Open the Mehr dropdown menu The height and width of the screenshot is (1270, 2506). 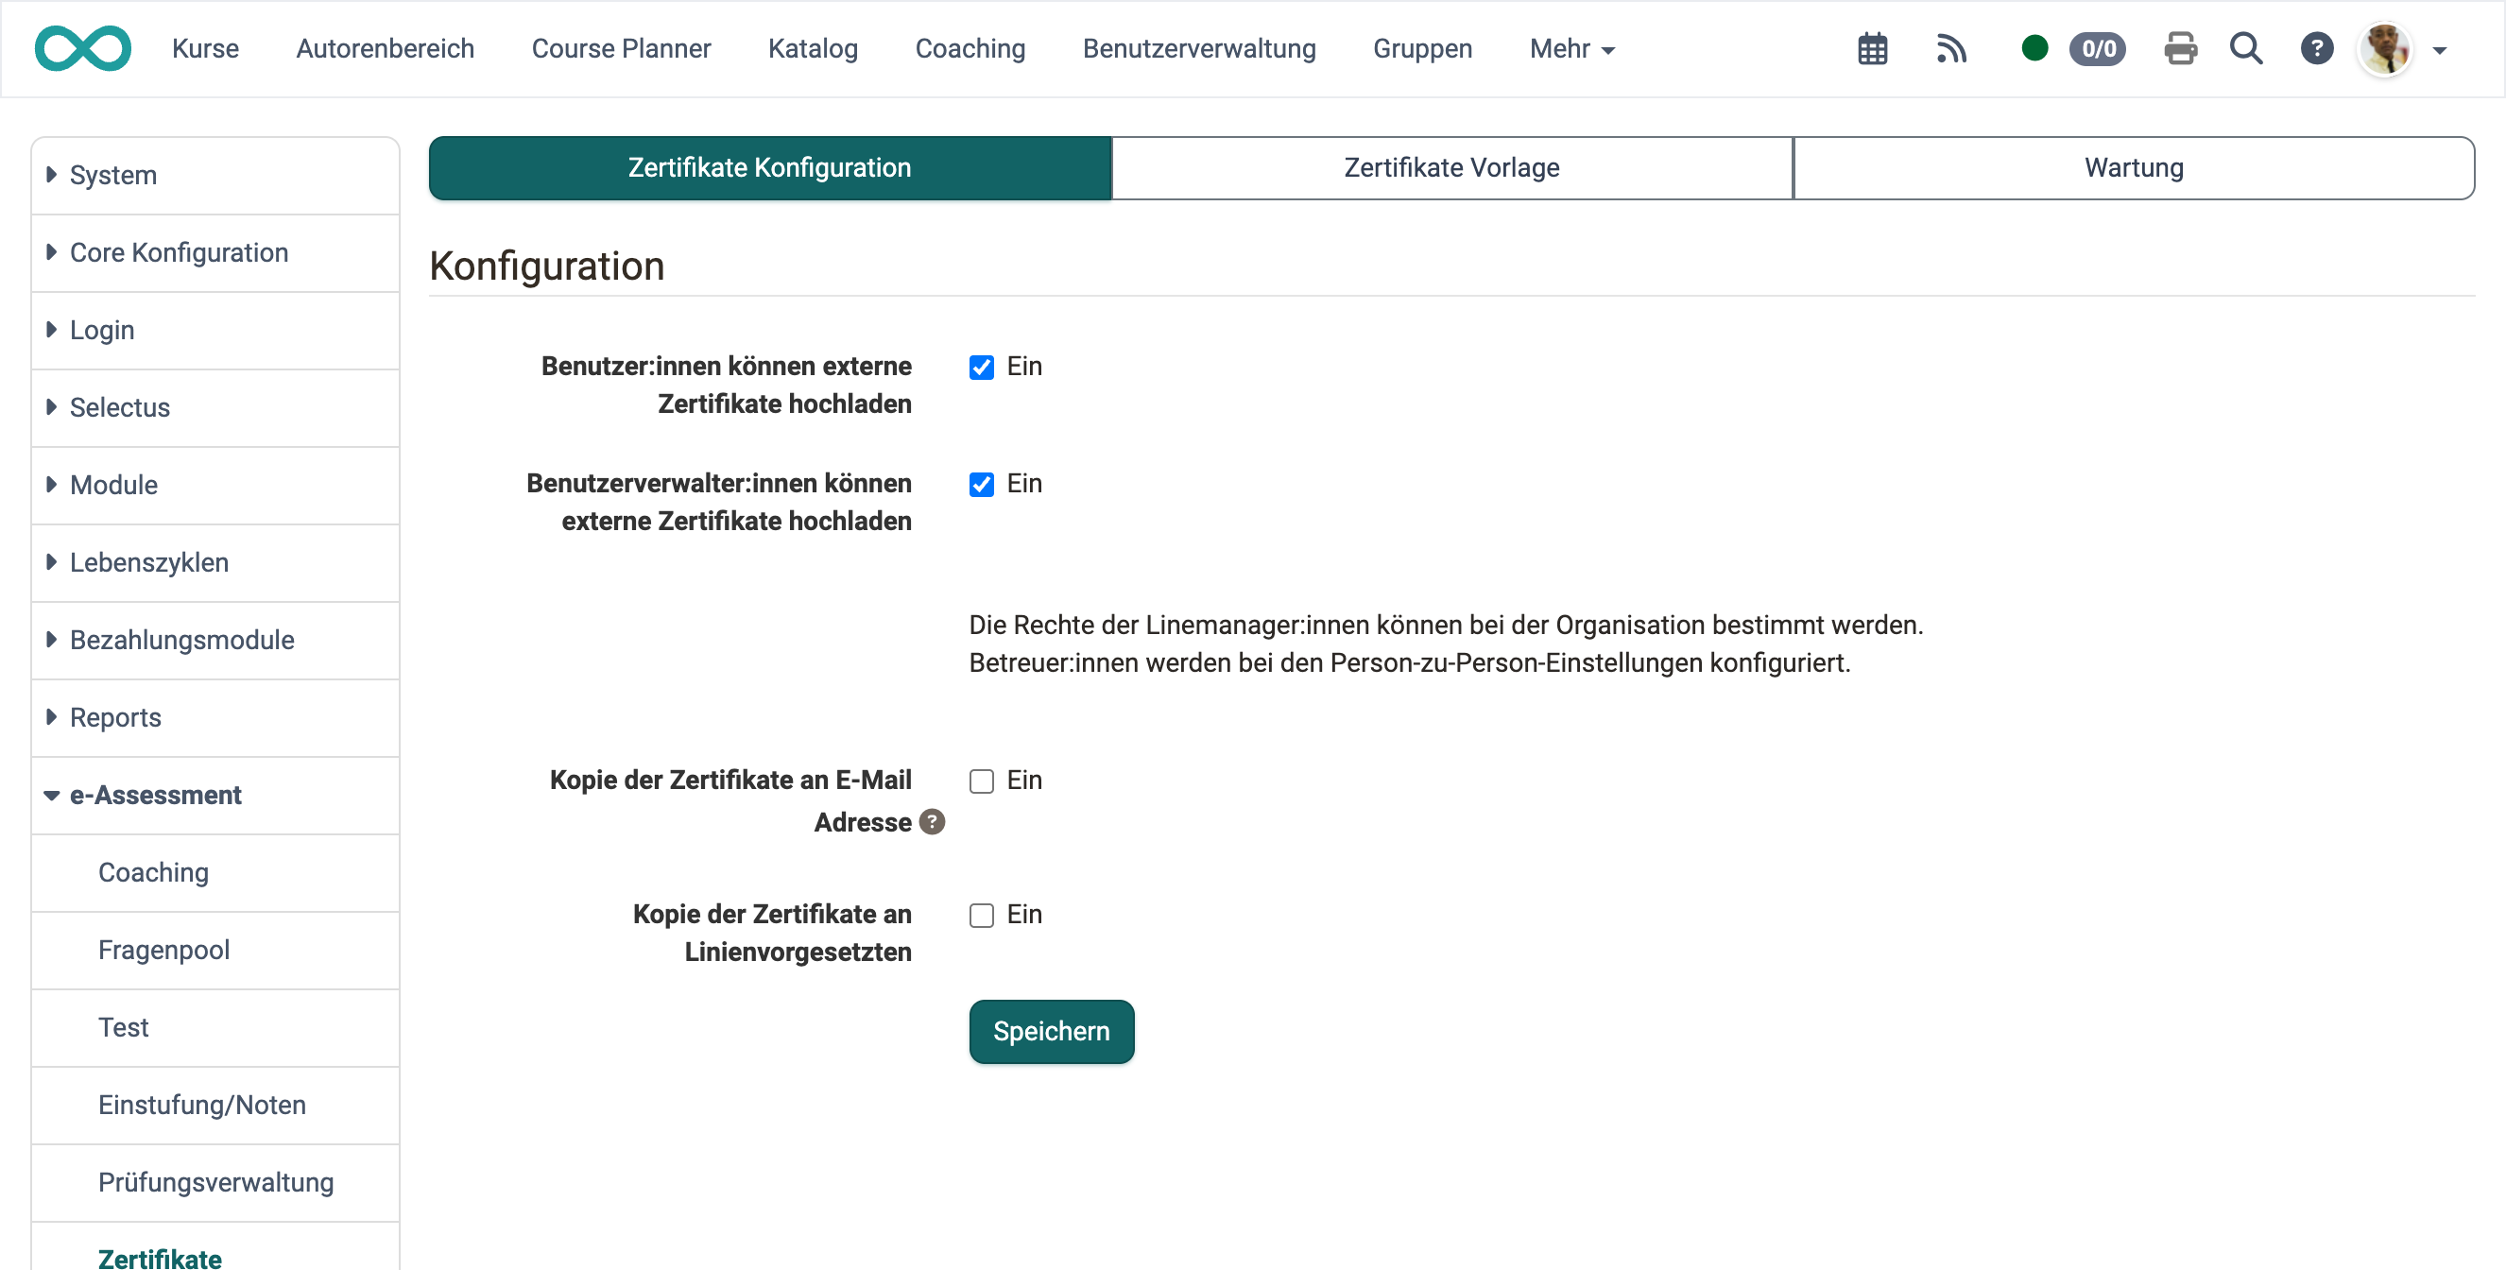pos(1571,48)
